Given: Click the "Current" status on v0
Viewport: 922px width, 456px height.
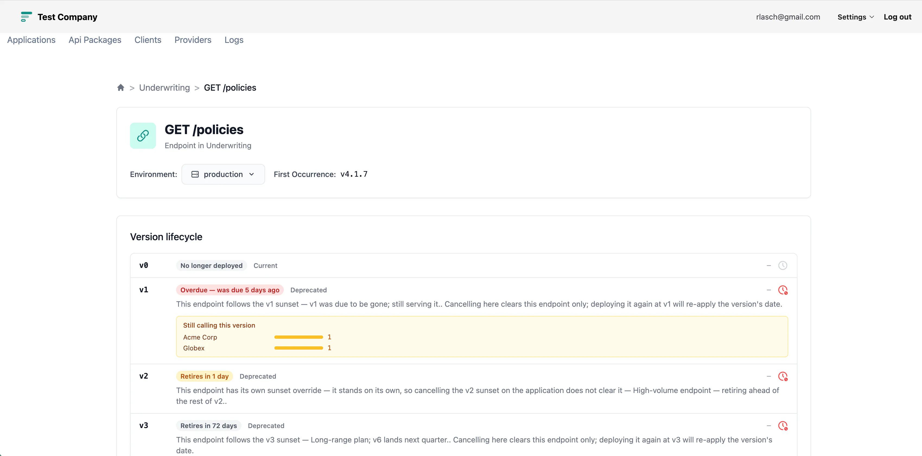Looking at the screenshot, I should click(x=266, y=265).
